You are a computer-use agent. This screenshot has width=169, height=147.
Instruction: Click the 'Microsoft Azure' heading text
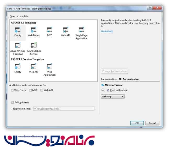(114, 85)
